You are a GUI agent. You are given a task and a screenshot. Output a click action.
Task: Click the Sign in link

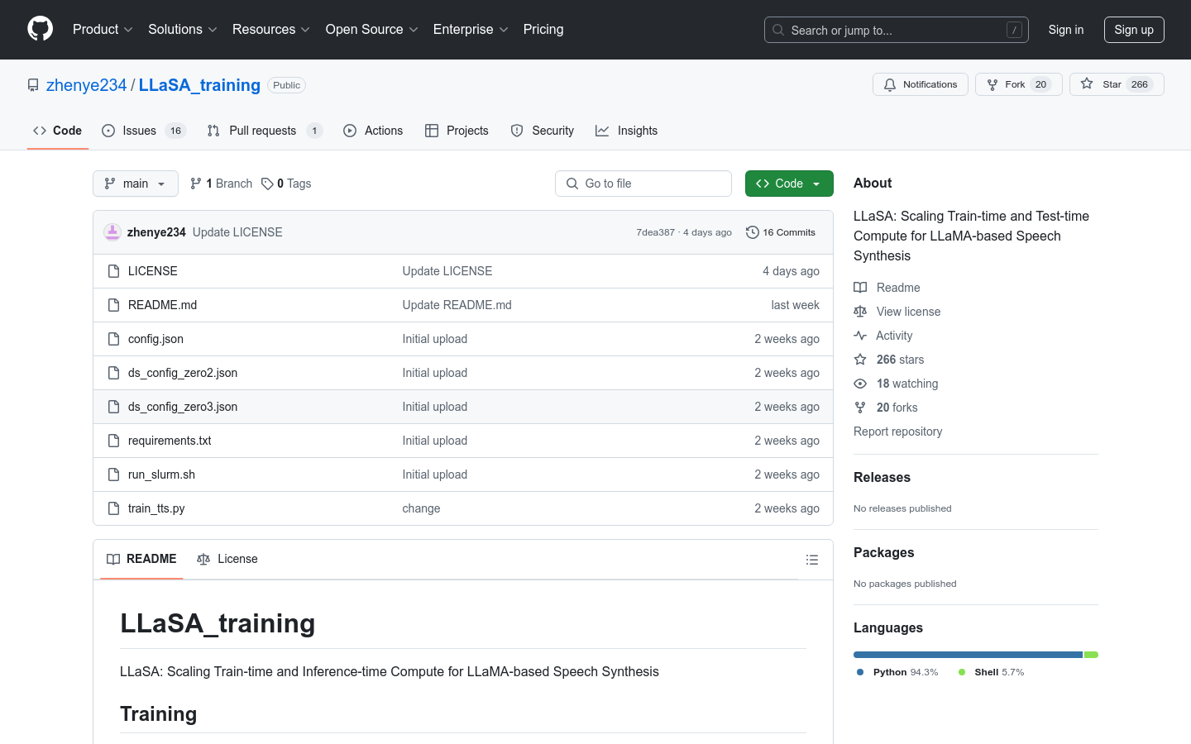[1066, 30]
